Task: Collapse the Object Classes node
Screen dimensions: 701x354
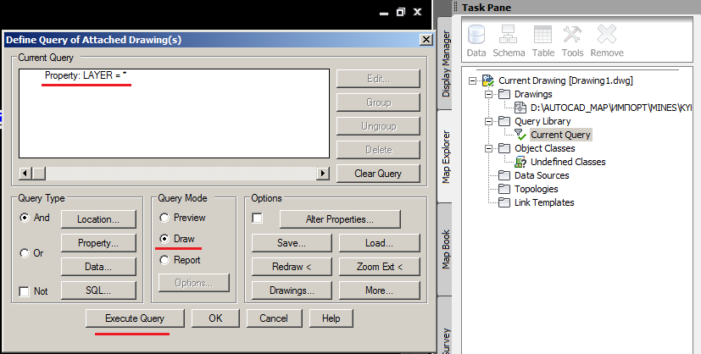Action: (488, 148)
